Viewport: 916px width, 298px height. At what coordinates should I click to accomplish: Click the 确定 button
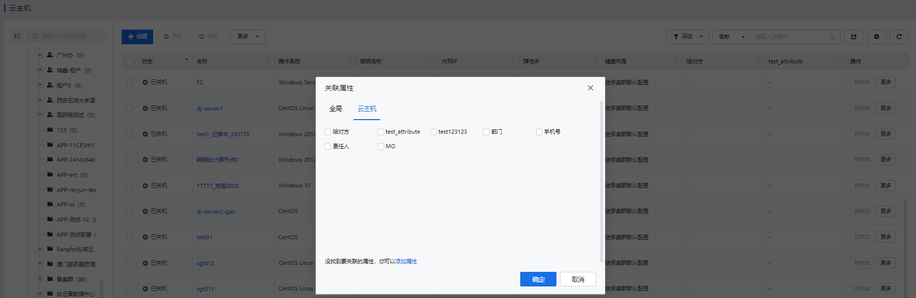click(538, 279)
